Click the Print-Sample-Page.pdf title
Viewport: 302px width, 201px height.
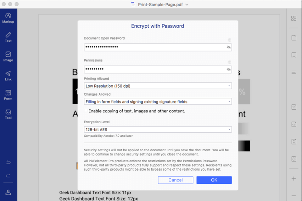point(160,4)
